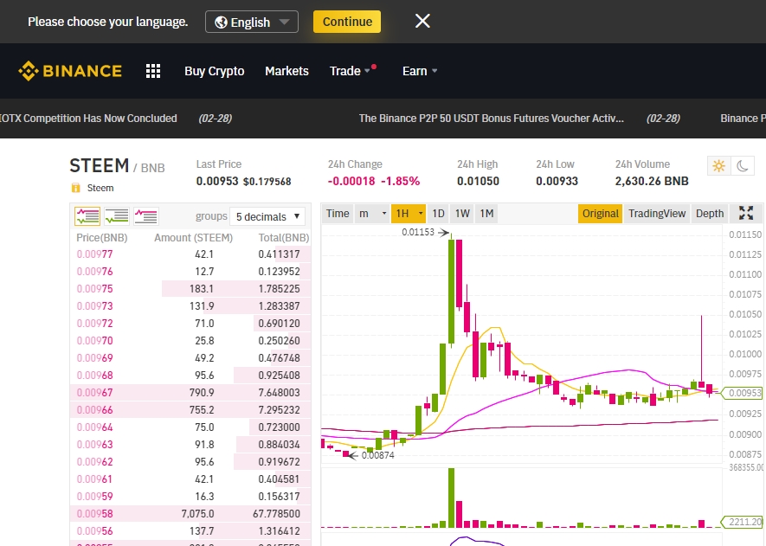Show sell orders only order book view
Viewport: 766px width, 546px height.
tap(145, 215)
